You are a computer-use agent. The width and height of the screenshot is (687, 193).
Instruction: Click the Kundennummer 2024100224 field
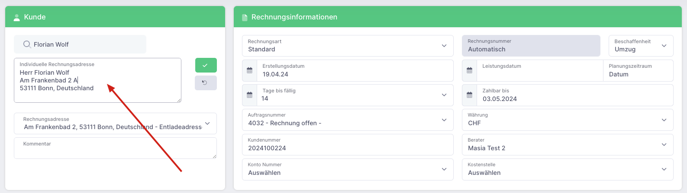pyautogui.click(x=348, y=145)
